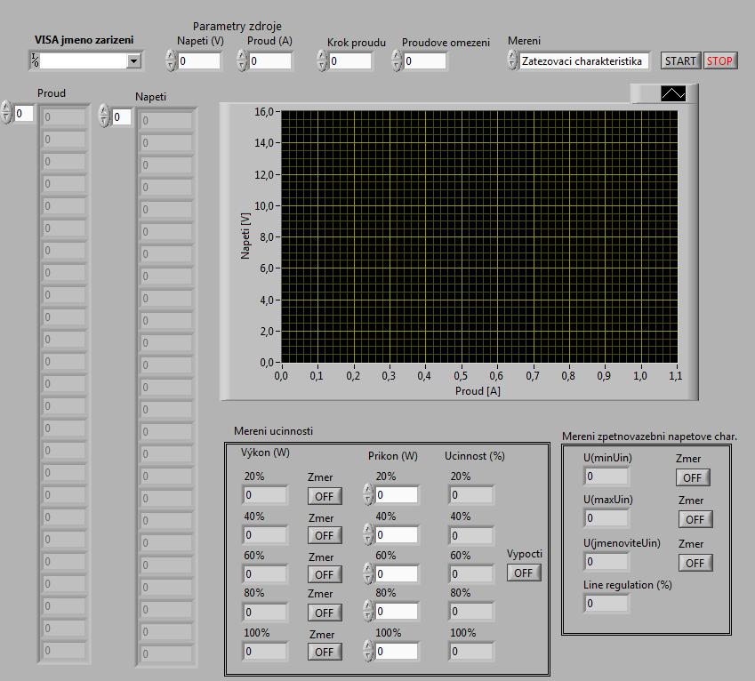The height and width of the screenshot is (681, 755).
Task: Click inside the Napeti vs Proud graph
Action: [479, 236]
